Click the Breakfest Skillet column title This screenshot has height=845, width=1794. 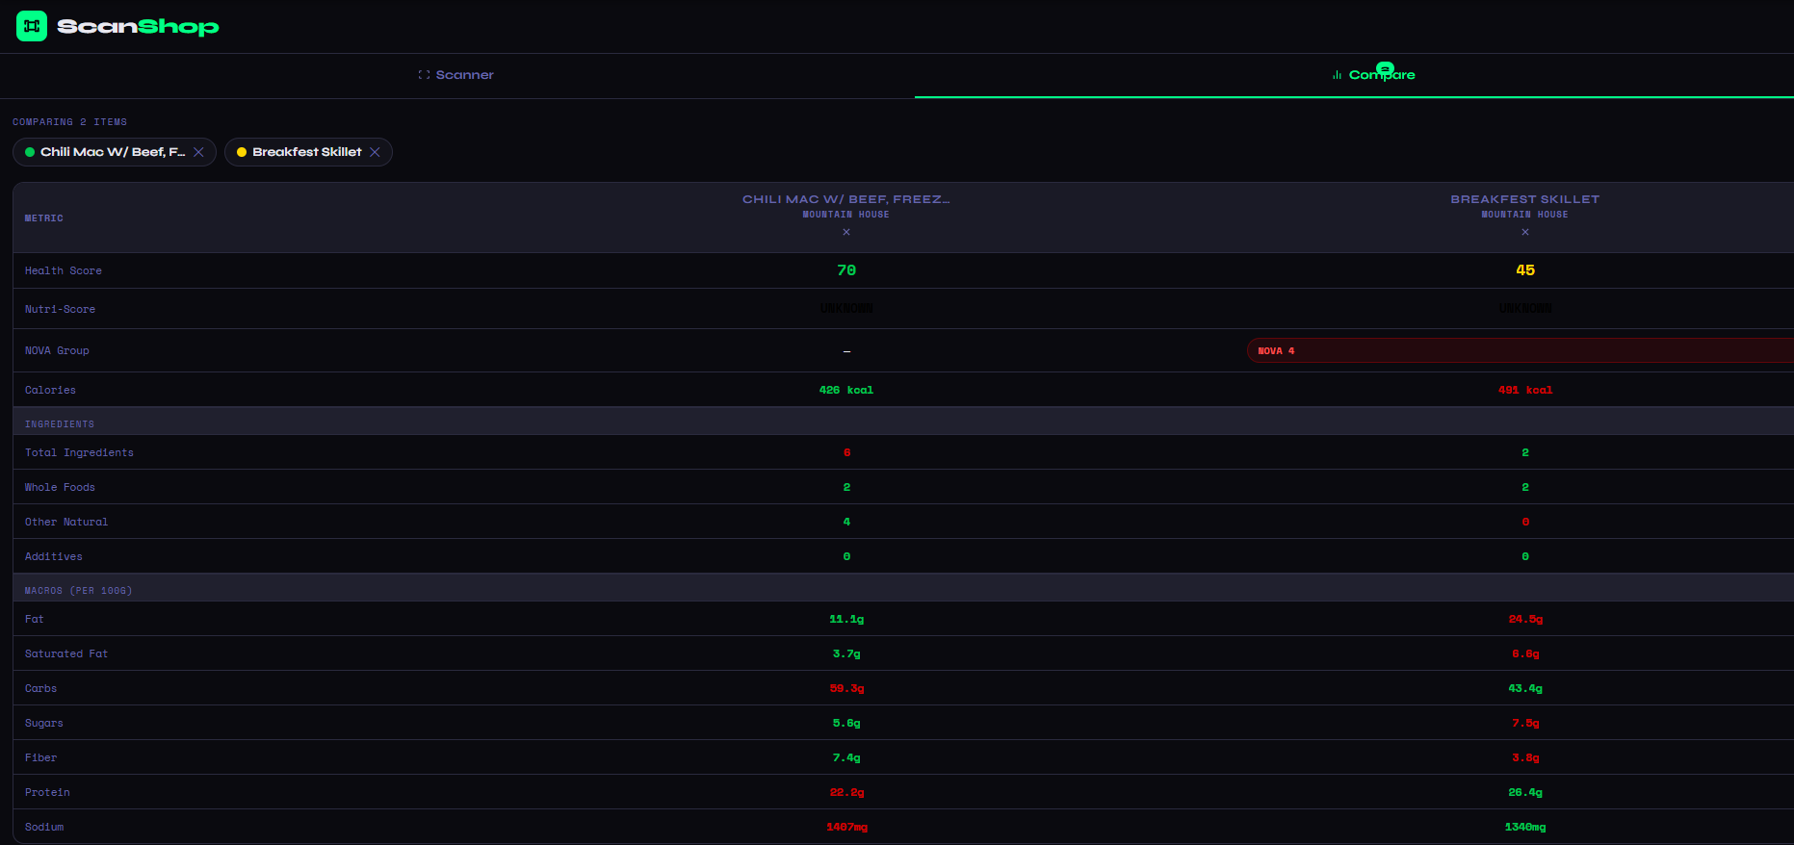click(x=1524, y=199)
